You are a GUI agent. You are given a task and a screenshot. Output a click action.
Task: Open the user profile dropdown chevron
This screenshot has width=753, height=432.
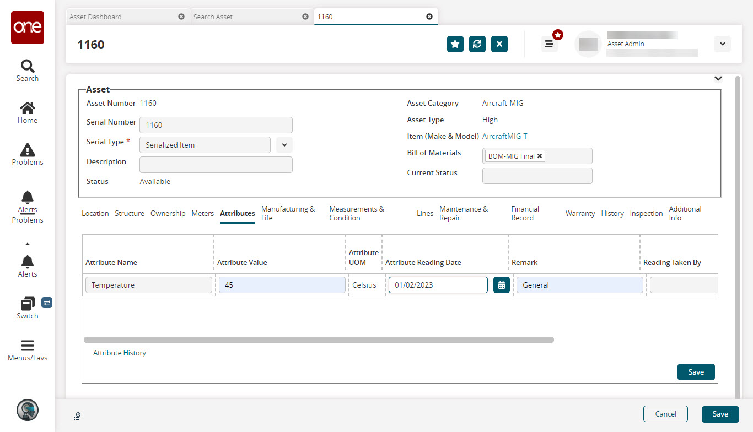click(x=722, y=44)
